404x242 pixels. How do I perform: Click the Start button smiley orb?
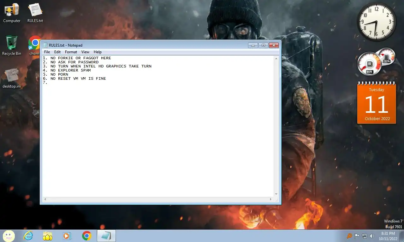click(9, 236)
